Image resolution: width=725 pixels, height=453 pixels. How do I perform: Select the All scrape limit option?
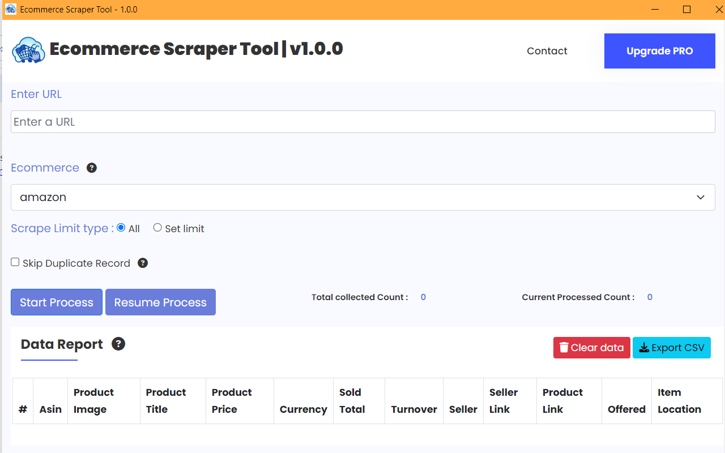[x=121, y=228]
